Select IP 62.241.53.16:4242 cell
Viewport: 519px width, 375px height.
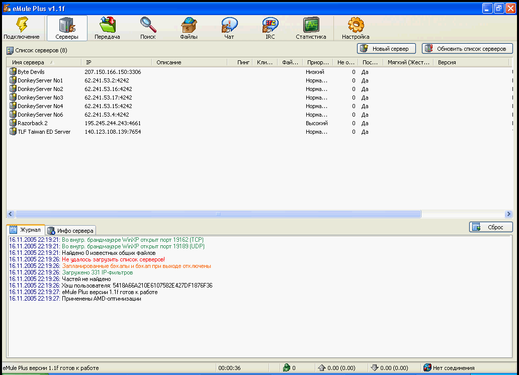(108, 89)
